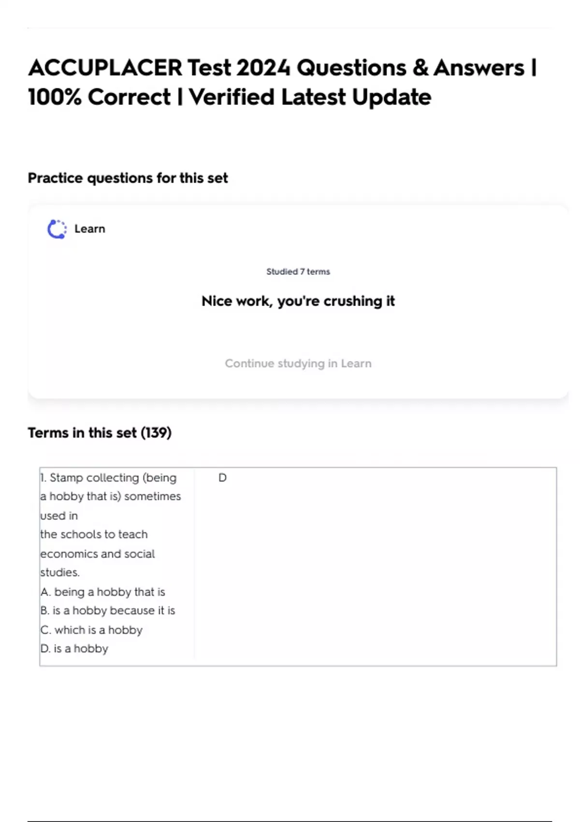Select the Practice questions for this set heading
This screenshot has height=822, width=580.
point(128,178)
